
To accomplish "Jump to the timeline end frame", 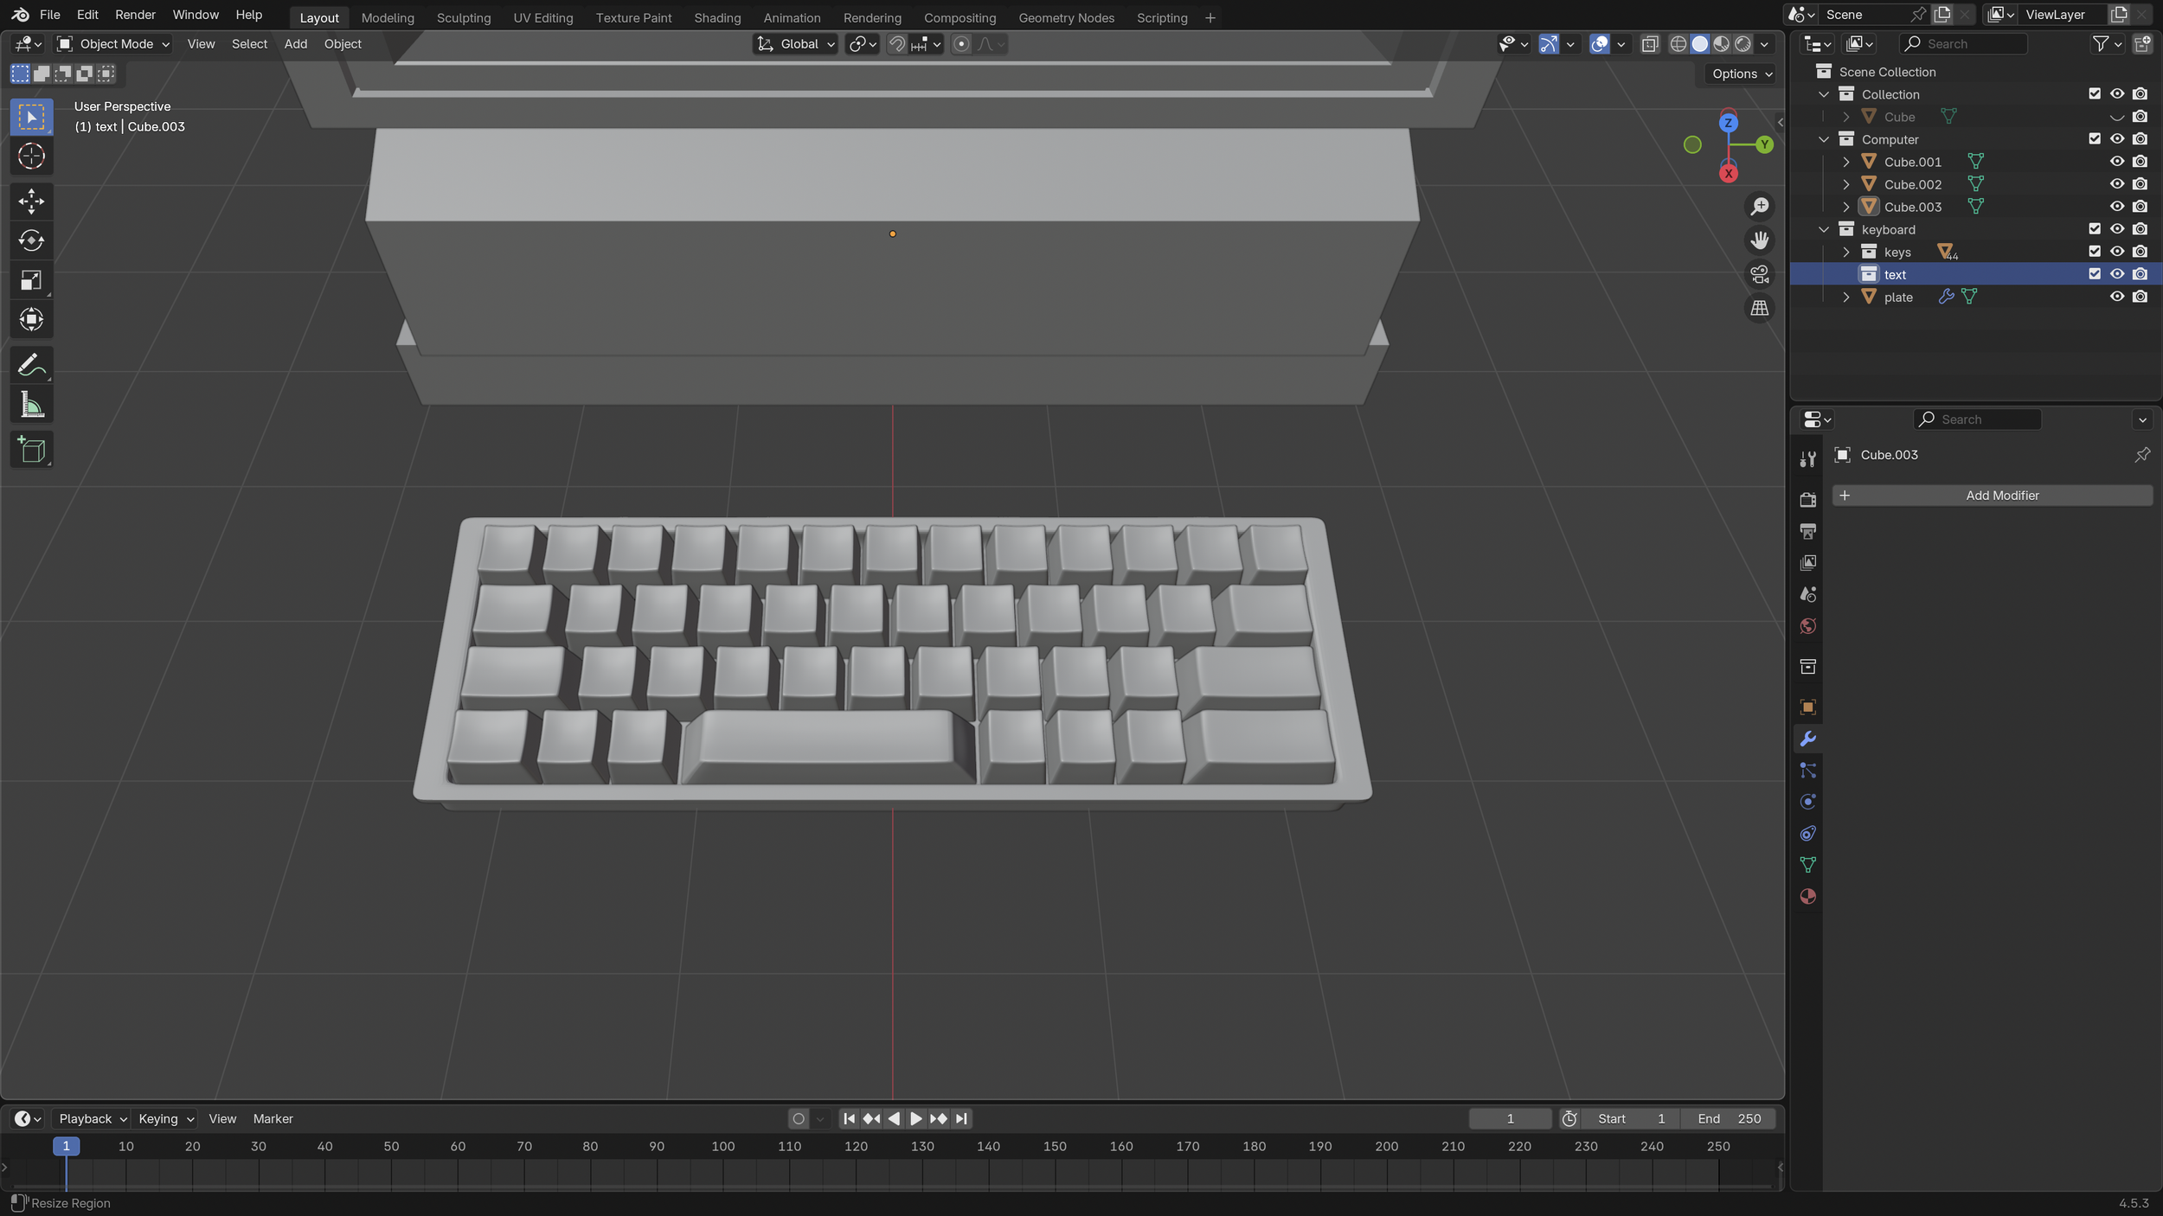I will point(961,1119).
